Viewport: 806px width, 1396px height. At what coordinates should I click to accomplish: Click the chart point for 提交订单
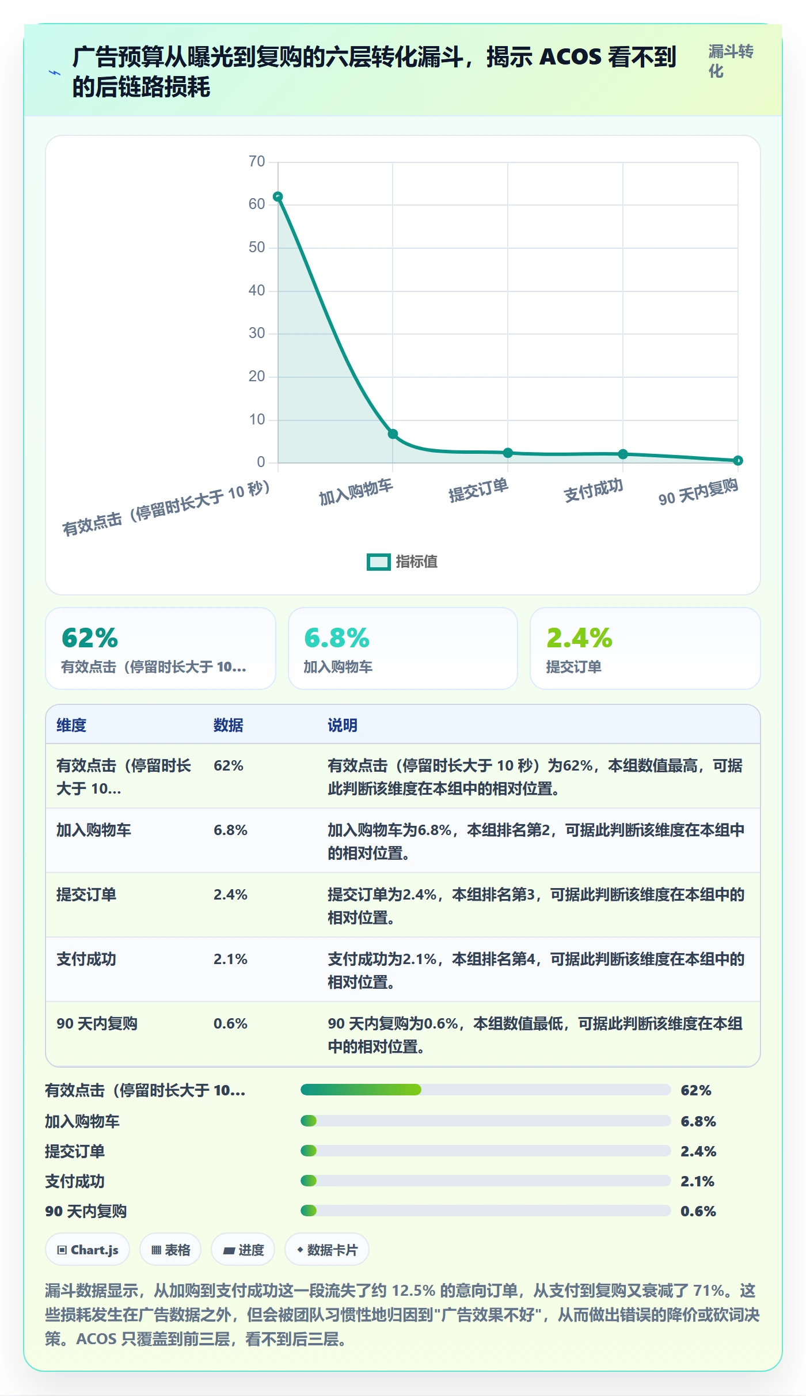click(508, 453)
